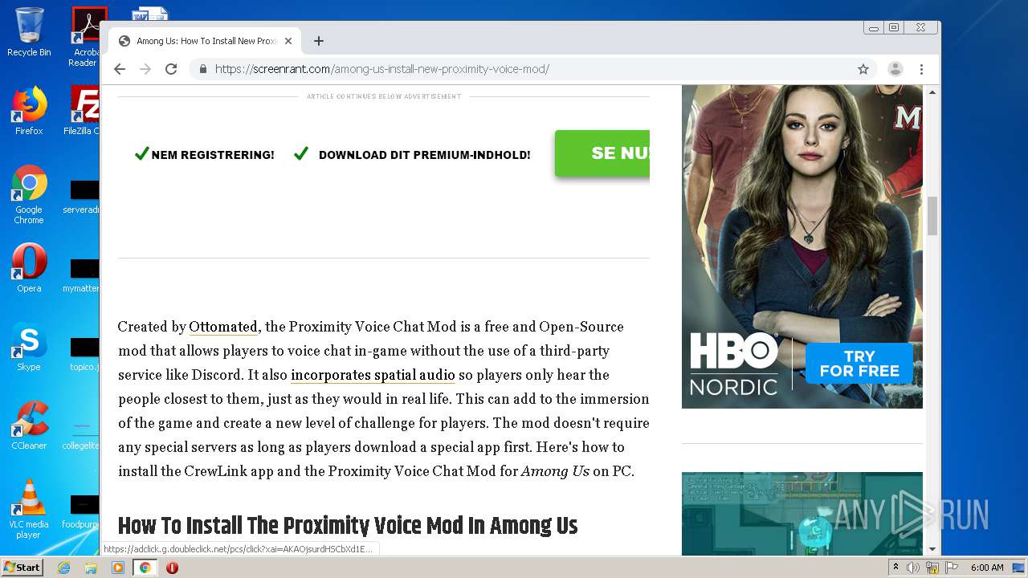Open the volume speaker tray icon
The image size is (1028, 578).
click(x=913, y=568)
